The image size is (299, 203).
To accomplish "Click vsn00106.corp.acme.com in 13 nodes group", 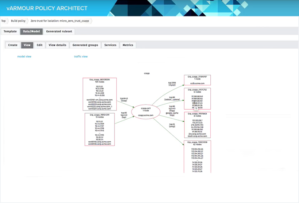I will pos(100,144).
